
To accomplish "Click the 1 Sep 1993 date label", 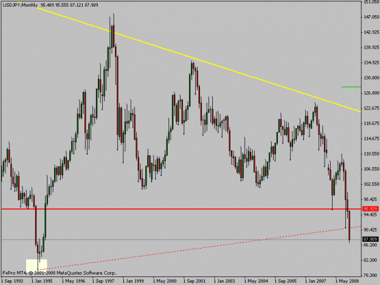I will 12,281.
